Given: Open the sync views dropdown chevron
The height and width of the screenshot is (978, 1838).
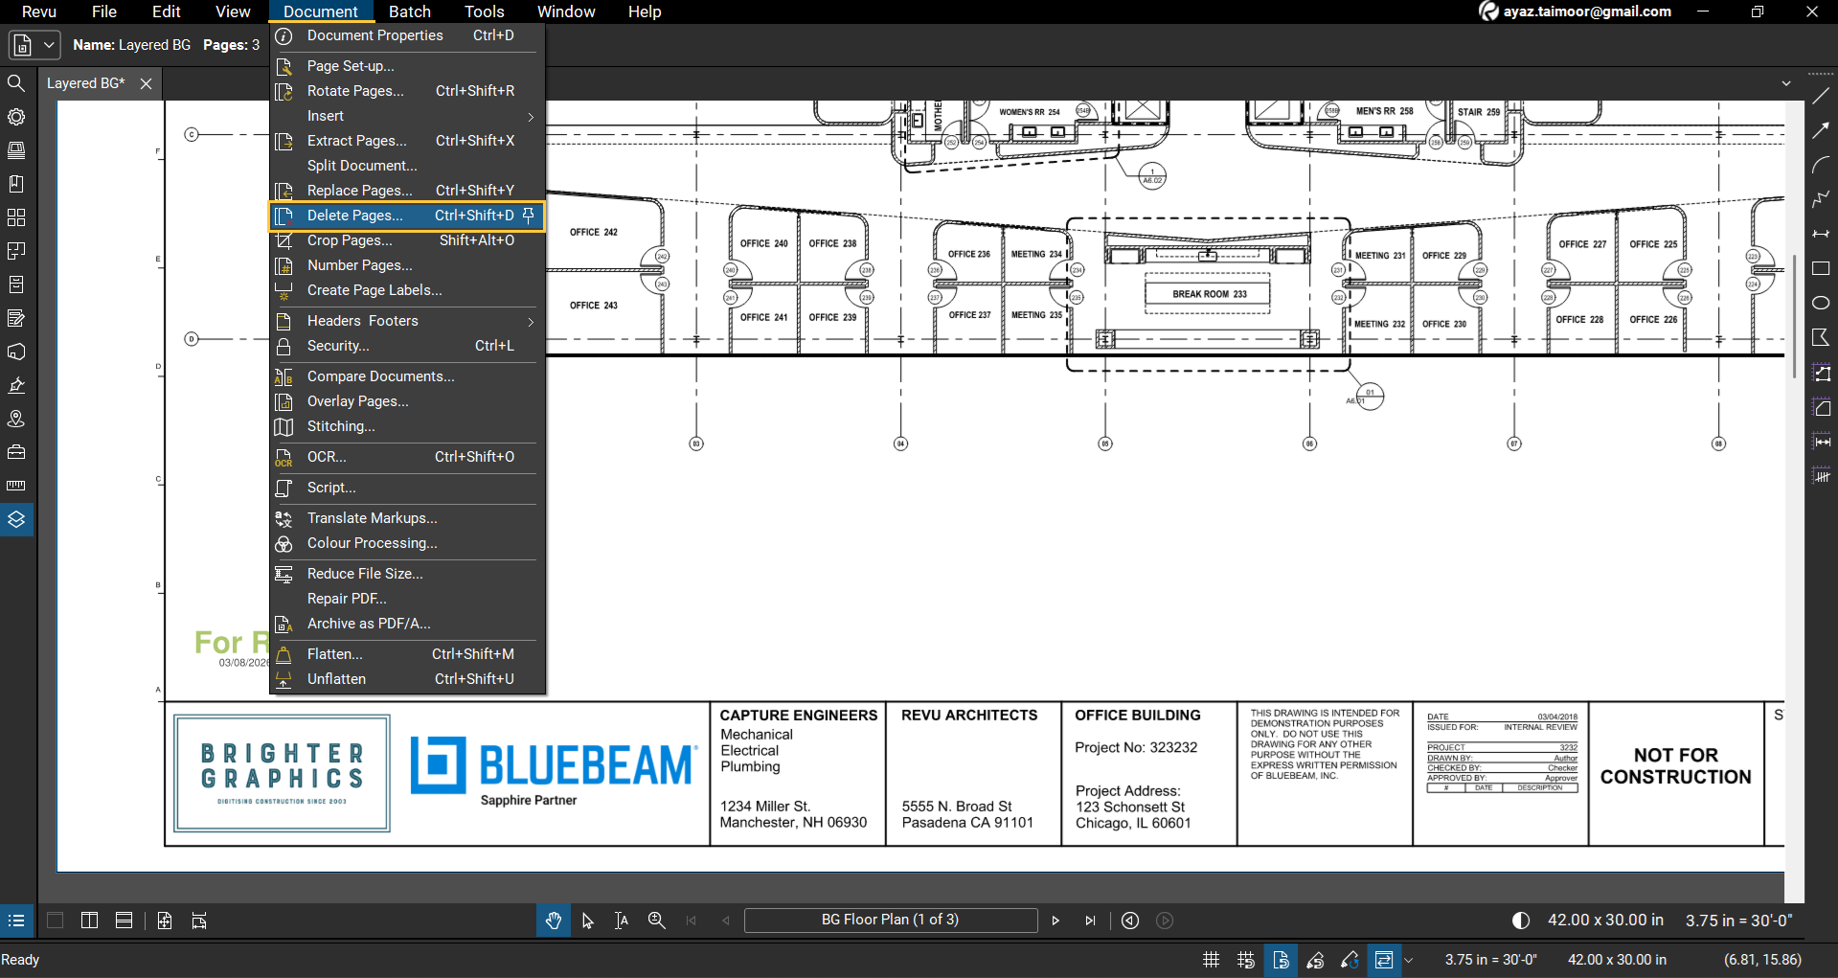Looking at the screenshot, I should coord(1407,960).
